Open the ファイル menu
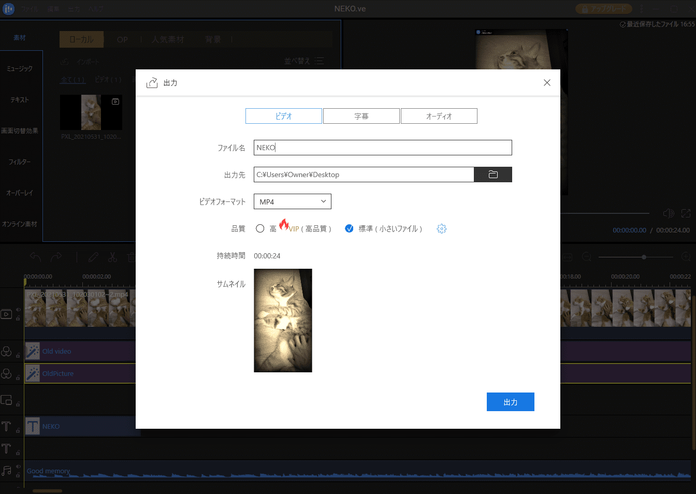 [29, 9]
